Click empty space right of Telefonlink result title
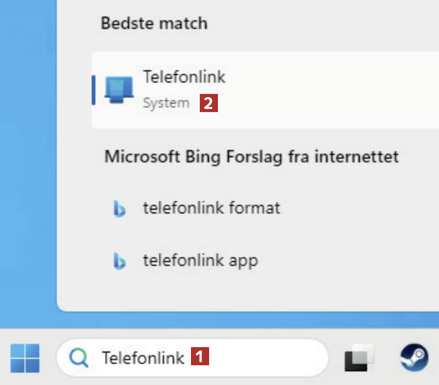439x385 pixels. point(337,78)
